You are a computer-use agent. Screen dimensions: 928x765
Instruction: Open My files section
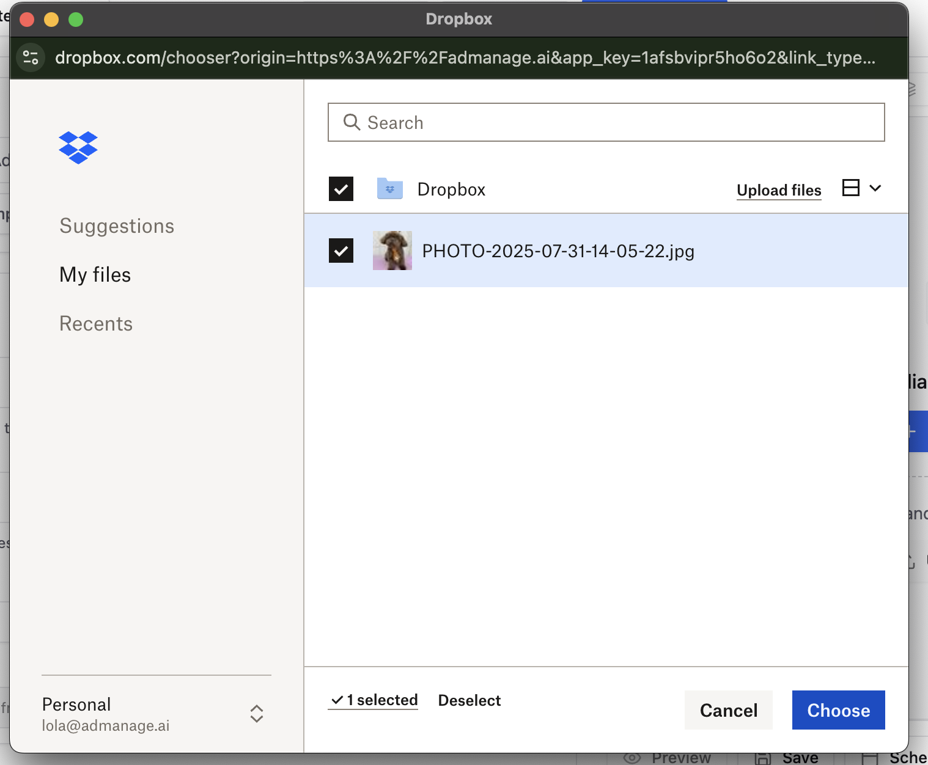coord(95,275)
